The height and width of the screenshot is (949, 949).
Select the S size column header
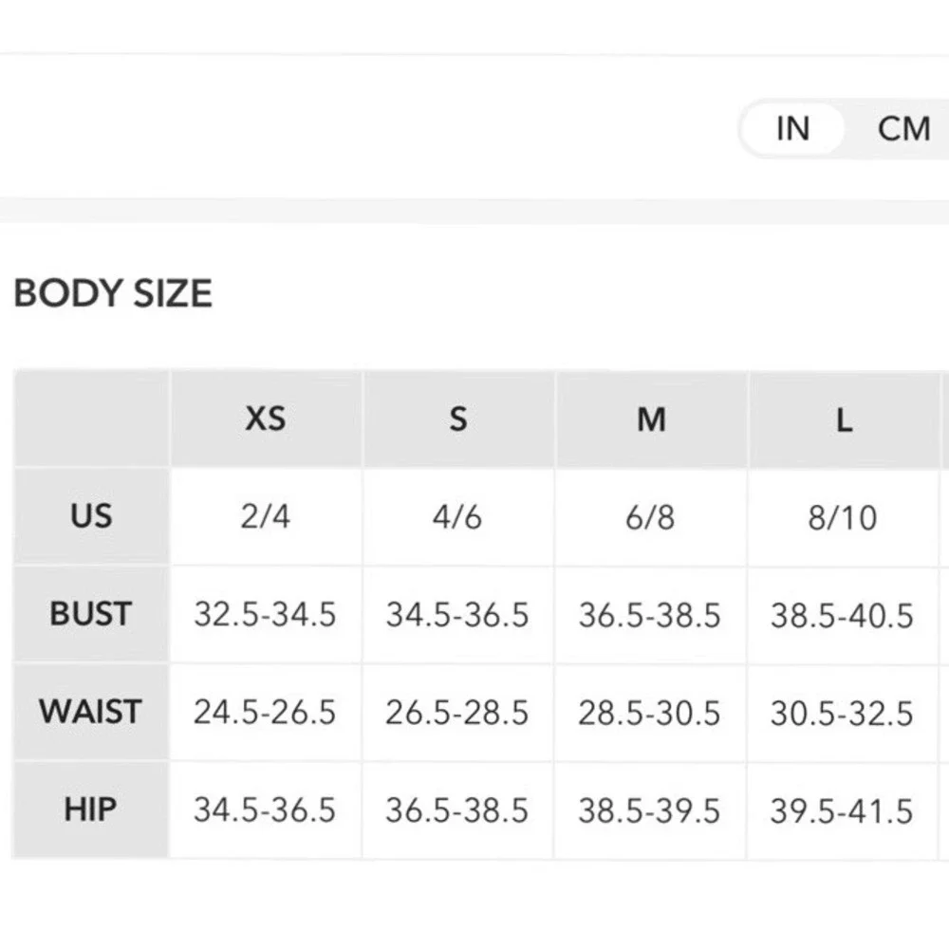pos(458,419)
